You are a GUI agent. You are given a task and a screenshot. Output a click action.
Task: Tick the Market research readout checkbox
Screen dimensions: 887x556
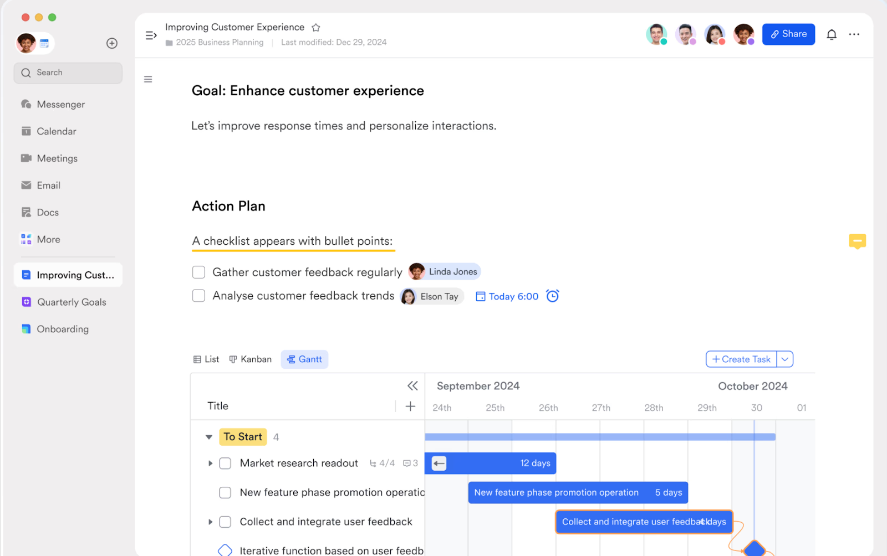coord(225,463)
